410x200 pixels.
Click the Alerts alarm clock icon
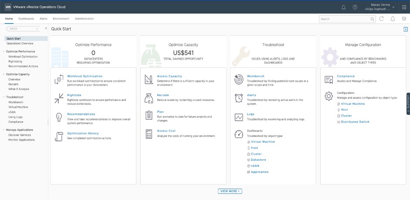pos(239,98)
